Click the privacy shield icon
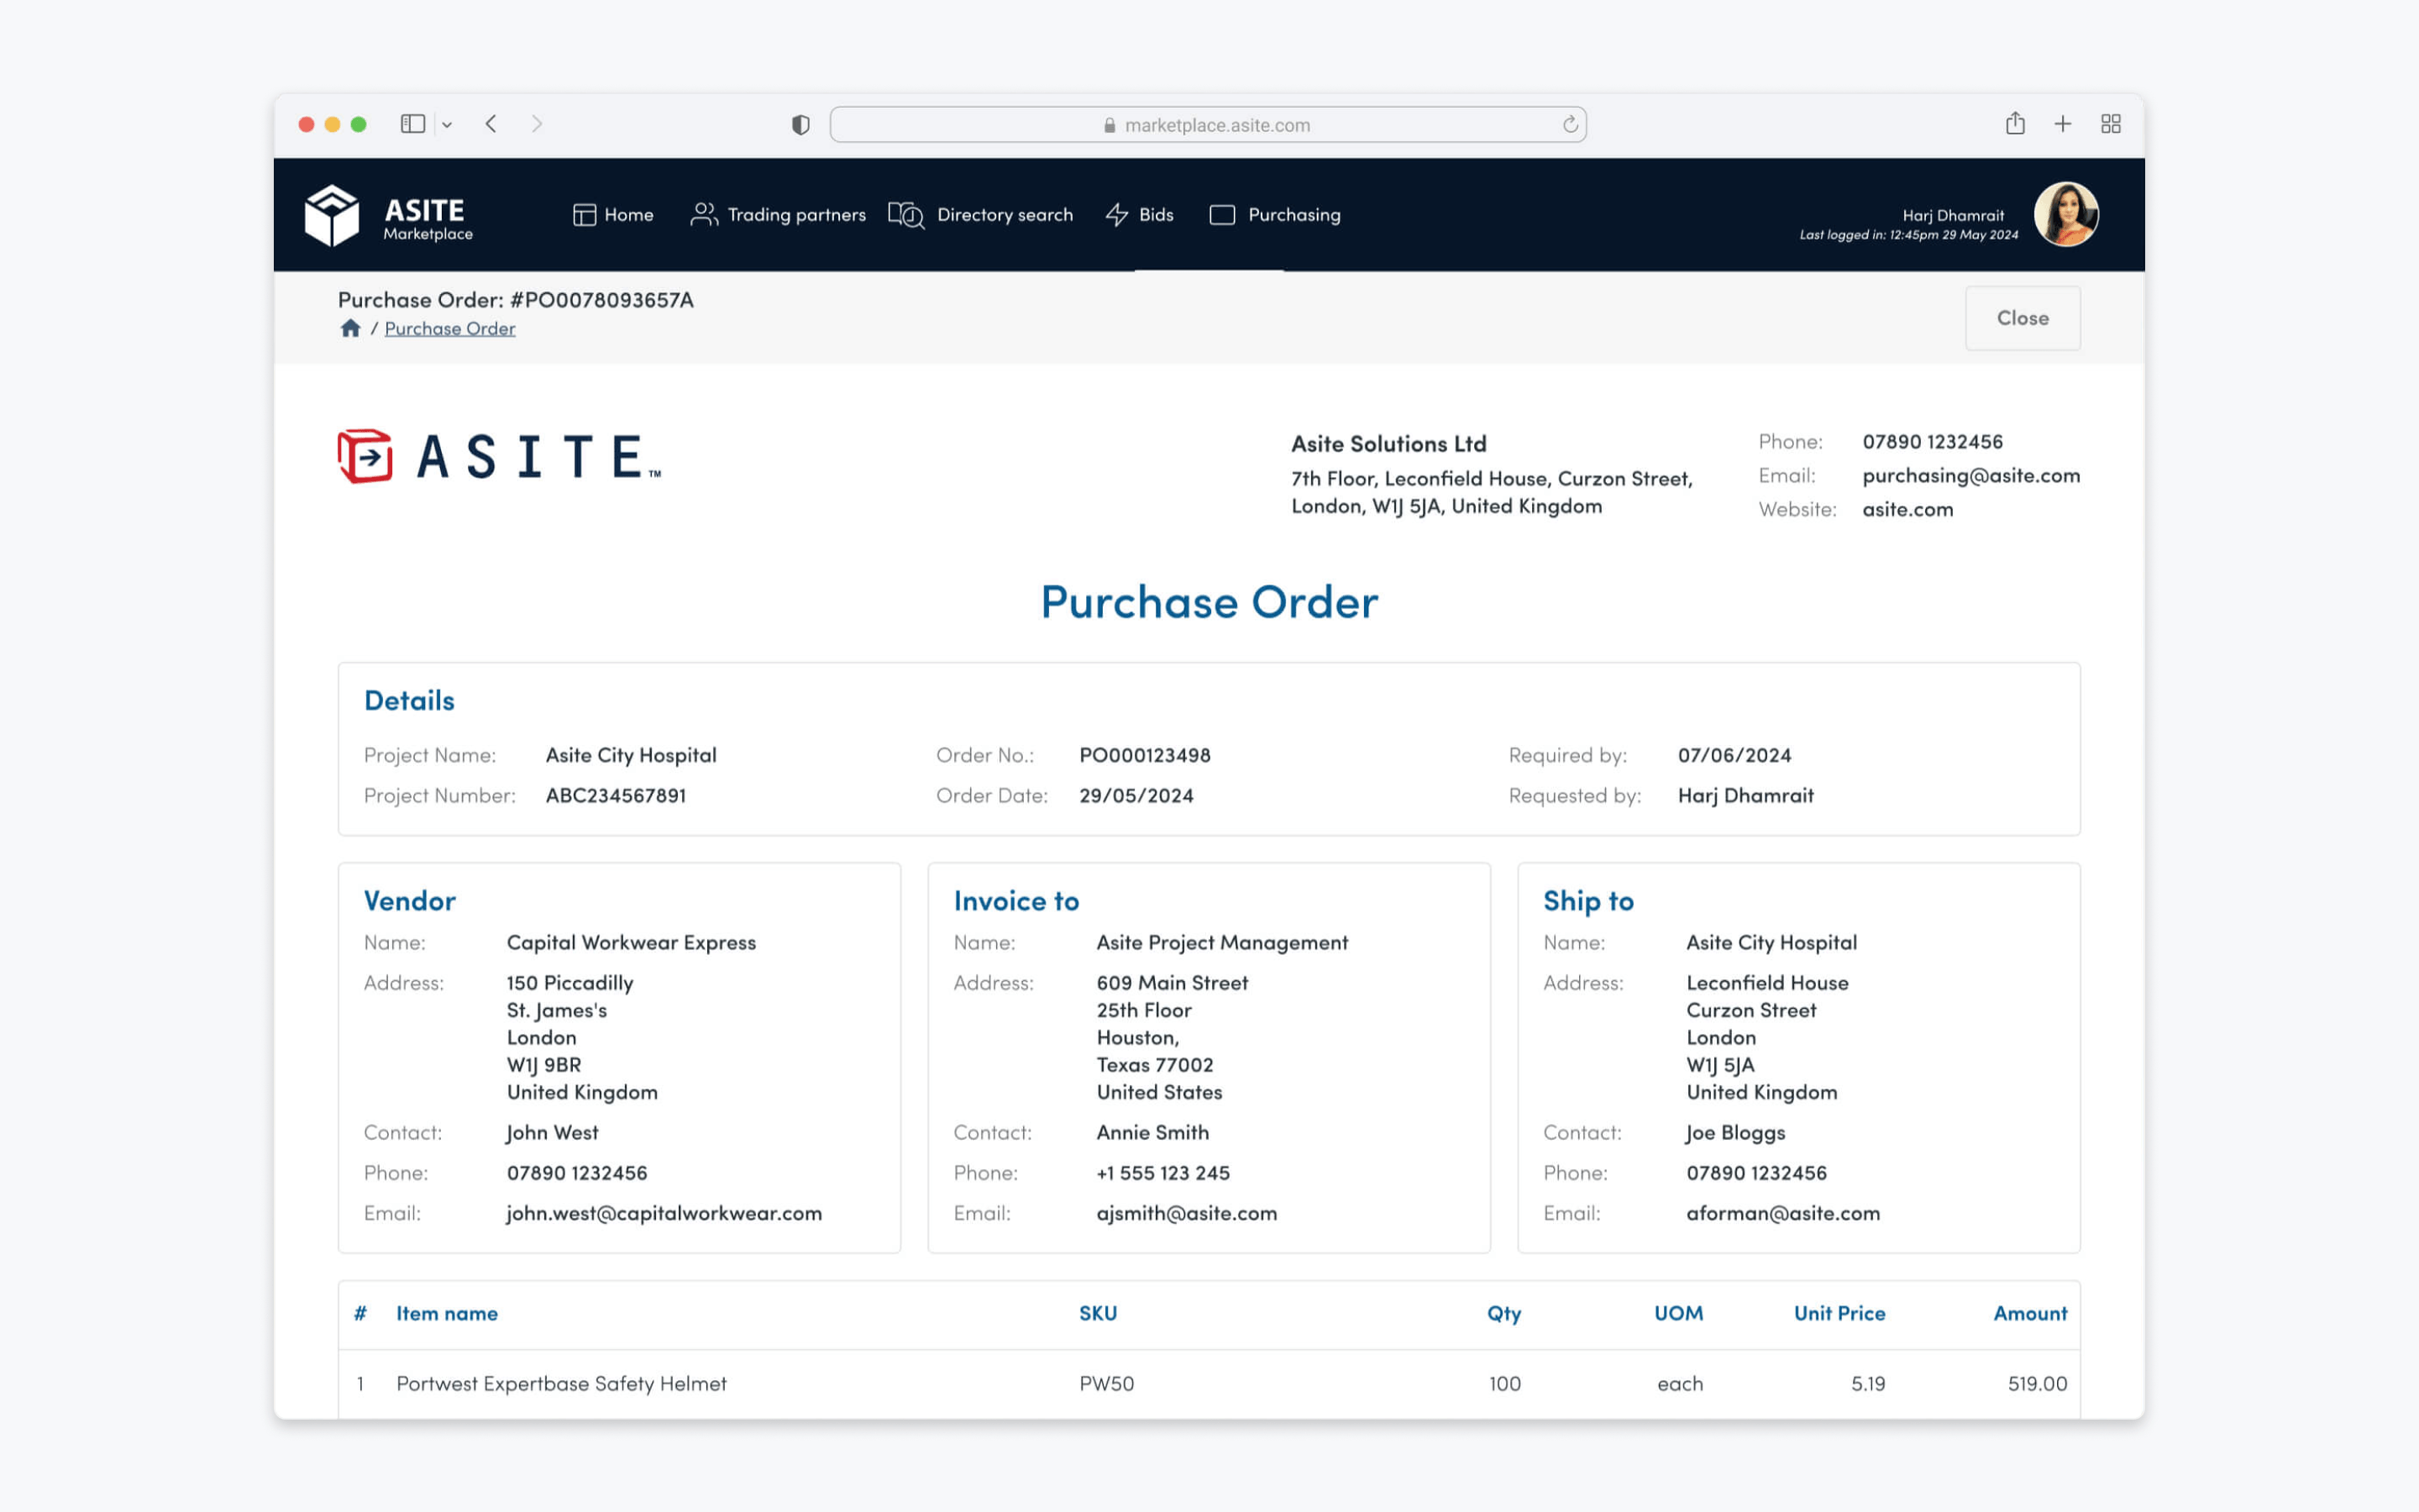The height and width of the screenshot is (1512, 2419). tap(800, 125)
